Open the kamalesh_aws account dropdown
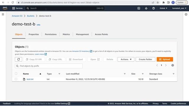This screenshot has width=189, height=106. (x=179, y=8)
